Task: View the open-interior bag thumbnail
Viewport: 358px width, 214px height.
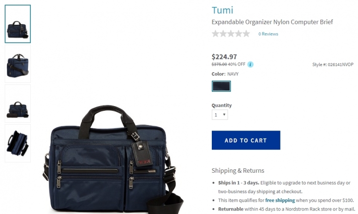Action: pos(17,143)
